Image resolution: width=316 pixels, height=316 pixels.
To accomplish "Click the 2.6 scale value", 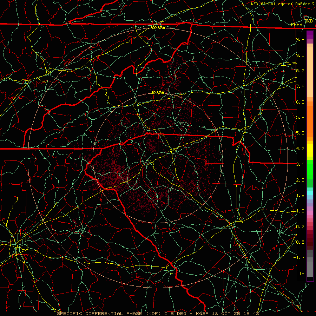I will pyautogui.click(x=300, y=180).
